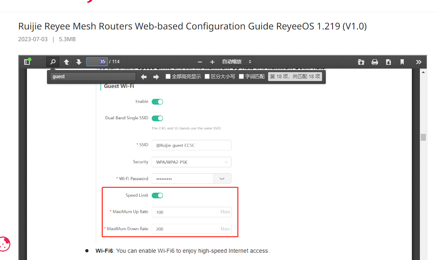This screenshot has width=438, height=260.
Task: Click the 2.4G and 5G bands hint text
Action: [x=186, y=128]
